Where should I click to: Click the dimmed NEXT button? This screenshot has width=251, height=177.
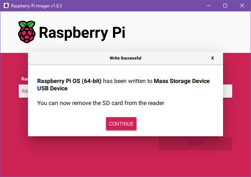pyautogui.click(x=195, y=144)
